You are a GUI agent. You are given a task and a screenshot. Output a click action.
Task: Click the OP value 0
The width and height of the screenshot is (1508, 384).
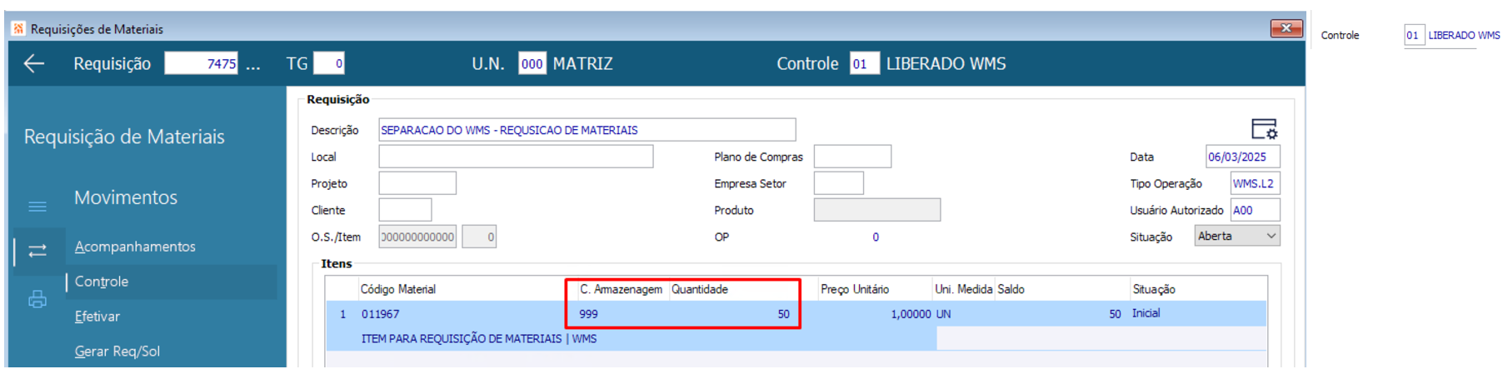(876, 237)
